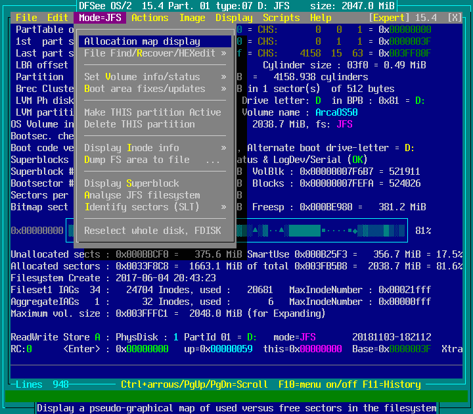Open the Actions menu
The height and width of the screenshot is (414, 473).
pos(150,18)
